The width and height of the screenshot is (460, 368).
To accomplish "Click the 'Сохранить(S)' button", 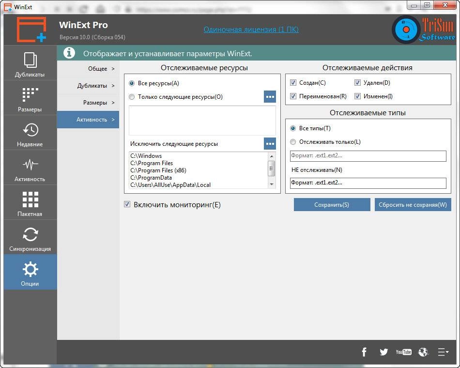I will 332,204.
